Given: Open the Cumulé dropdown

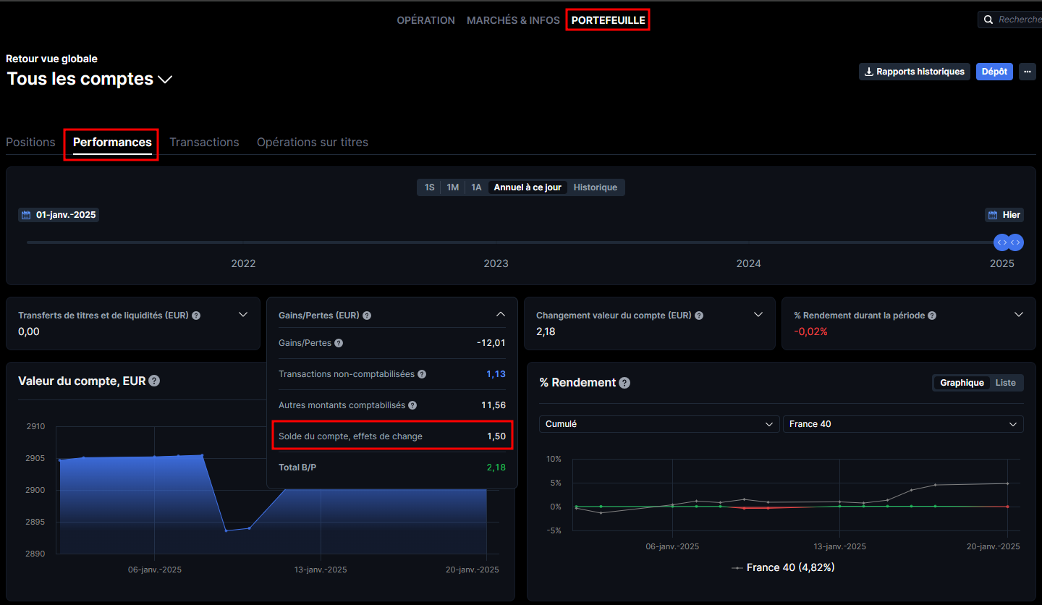Looking at the screenshot, I should [659, 424].
